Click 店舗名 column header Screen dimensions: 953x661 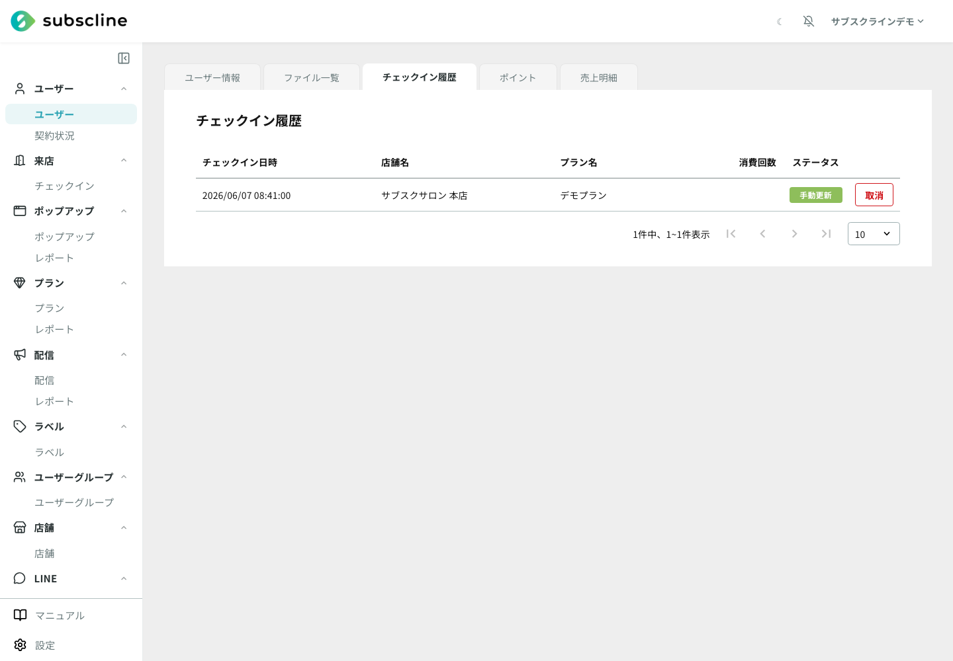point(395,163)
